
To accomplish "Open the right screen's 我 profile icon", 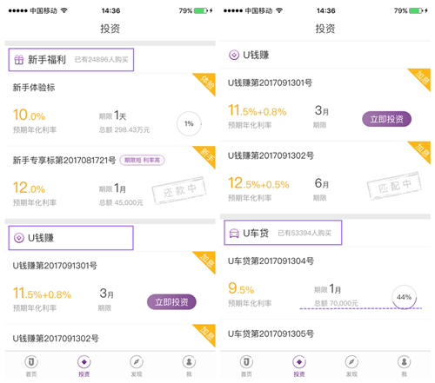I will 404,362.
